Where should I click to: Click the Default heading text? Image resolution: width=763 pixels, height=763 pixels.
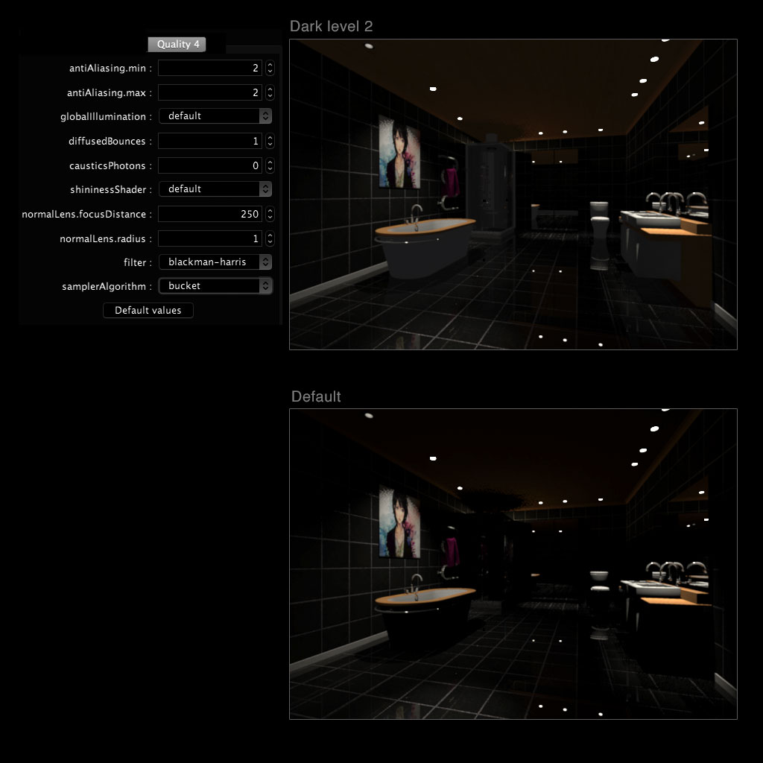(316, 396)
